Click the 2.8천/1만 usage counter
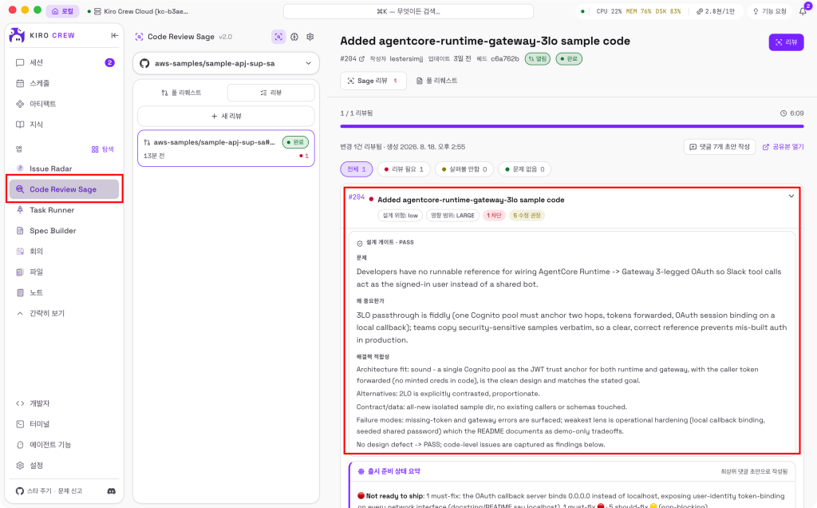Screen dimensions: 817x508 (x=716, y=11)
